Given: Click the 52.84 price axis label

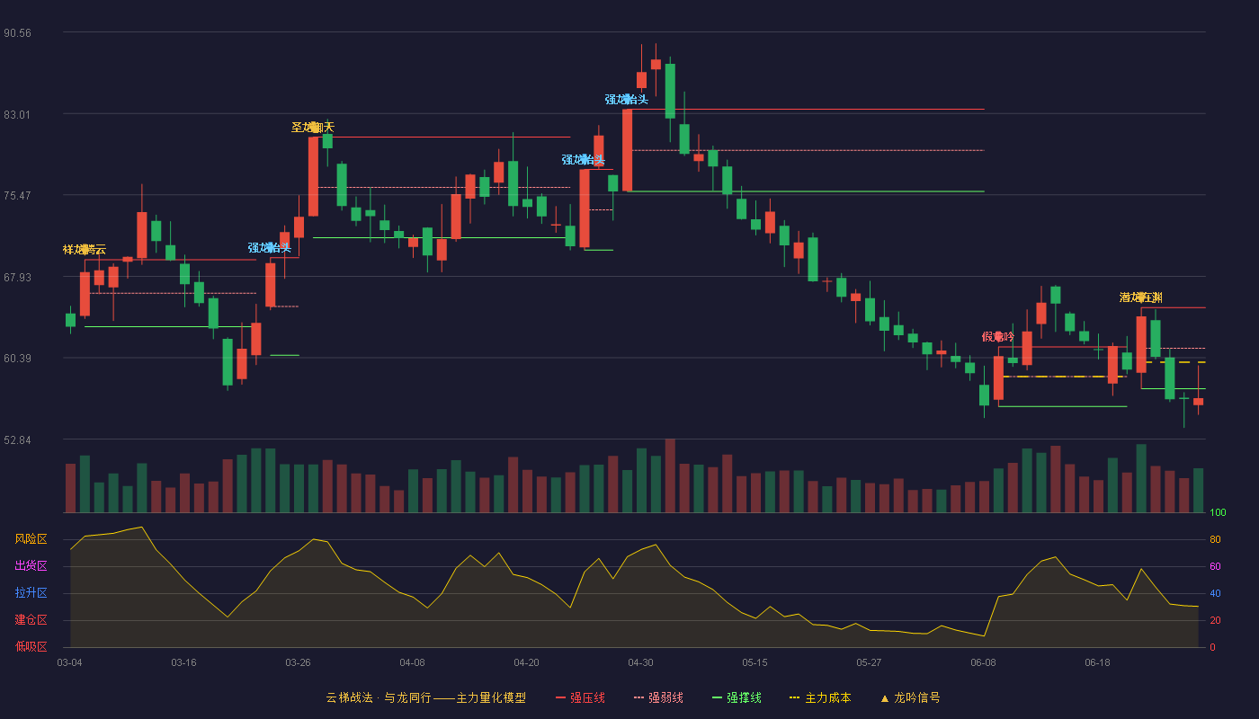Looking at the screenshot, I should pos(17,440).
